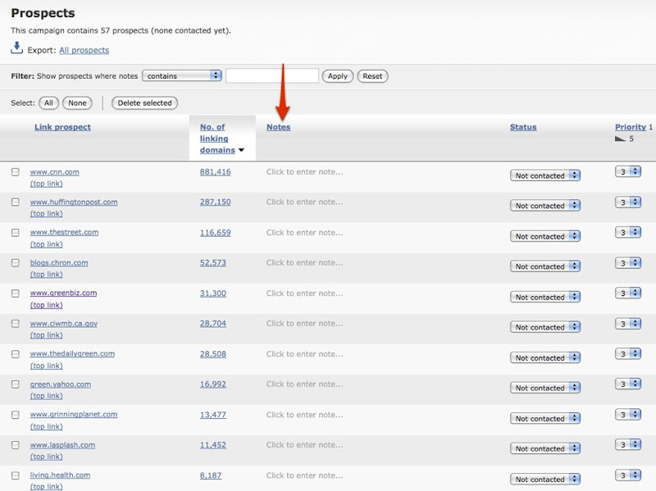Open status dropdown for www.thestreet.com

(x=545, y=236)
